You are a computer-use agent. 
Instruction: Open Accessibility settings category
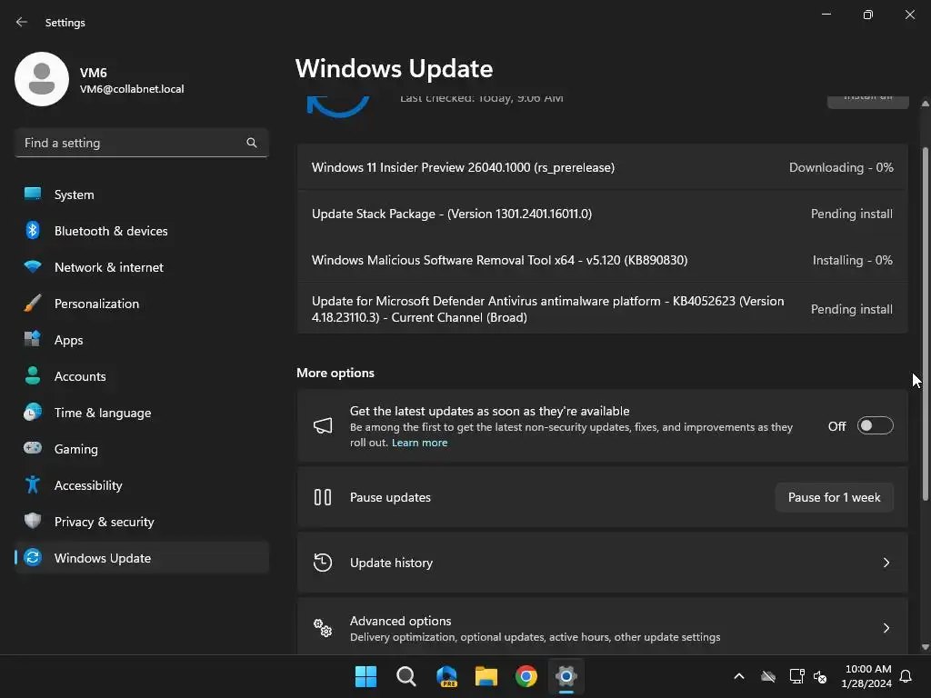pyautogui.click(x=142, y=485)
